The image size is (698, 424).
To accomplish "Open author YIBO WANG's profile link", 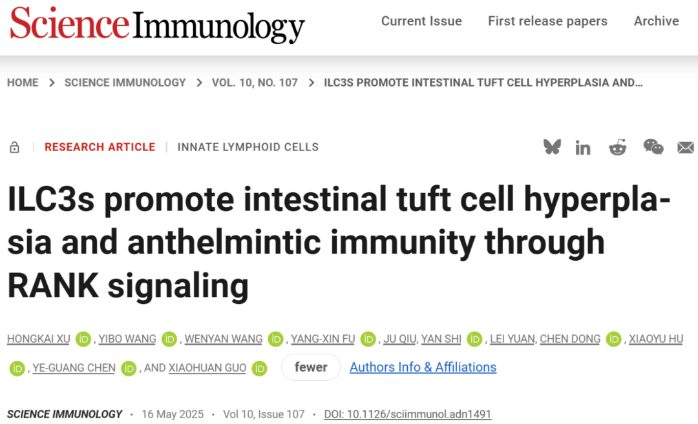I will coord(127,339).
